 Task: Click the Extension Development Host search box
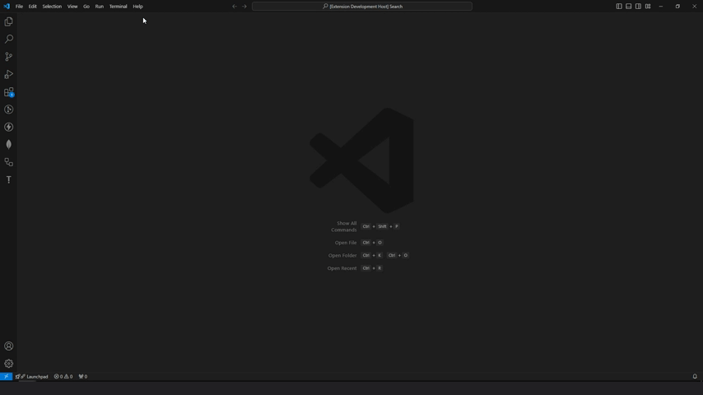click(x=362, y=7)
